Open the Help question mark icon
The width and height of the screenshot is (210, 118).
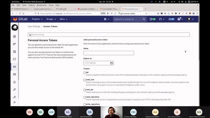point(179,19)
